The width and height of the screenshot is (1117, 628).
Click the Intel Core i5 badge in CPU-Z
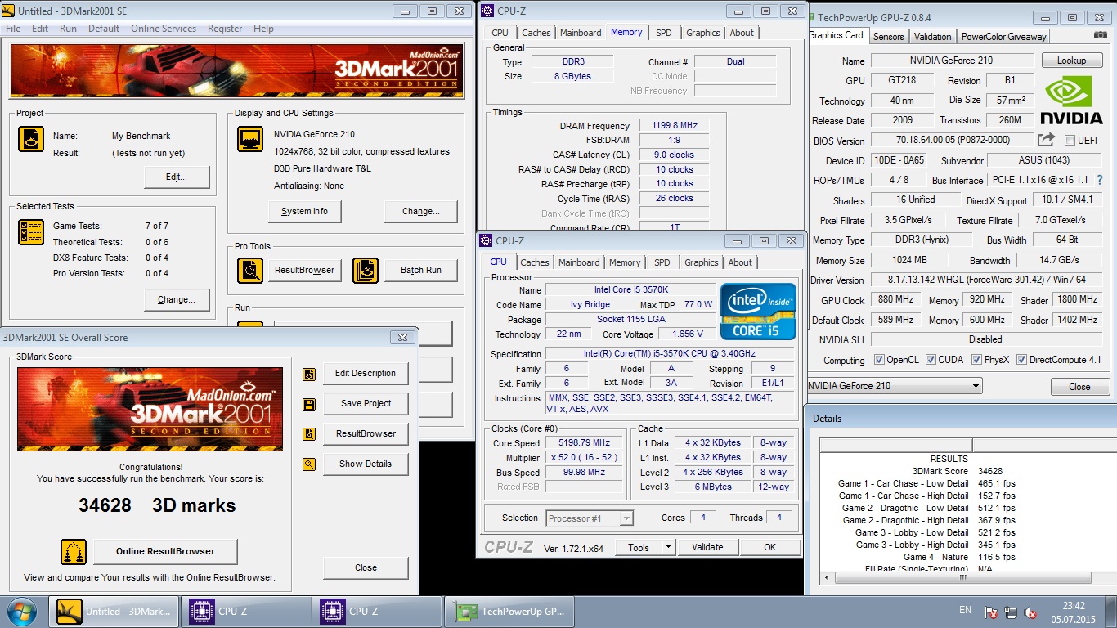(758, 312)
